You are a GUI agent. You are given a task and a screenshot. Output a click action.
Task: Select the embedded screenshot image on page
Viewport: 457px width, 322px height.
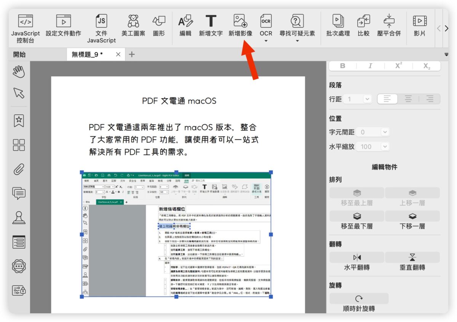coord(176,234)
